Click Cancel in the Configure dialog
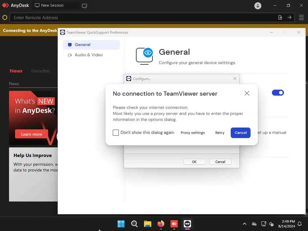The height and width of the screenshot is (231, 308). click(220, 162)
